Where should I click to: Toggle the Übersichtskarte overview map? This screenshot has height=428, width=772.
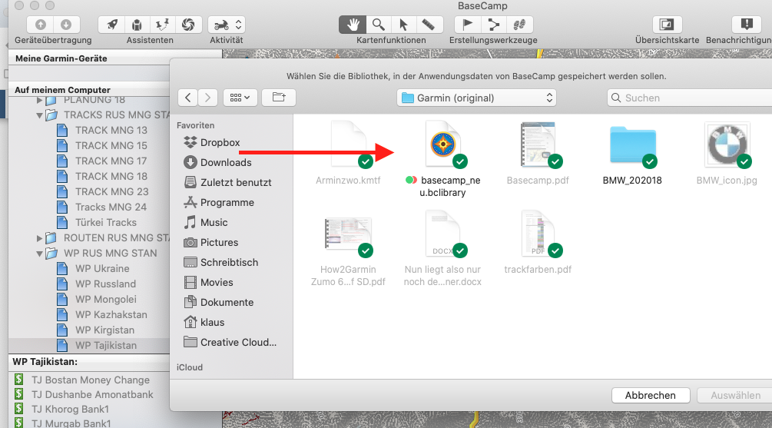click(667, 25)
